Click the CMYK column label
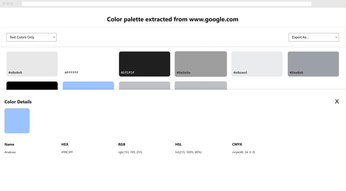The height and width of the screenshot is (191, 346). pos(237,145)
